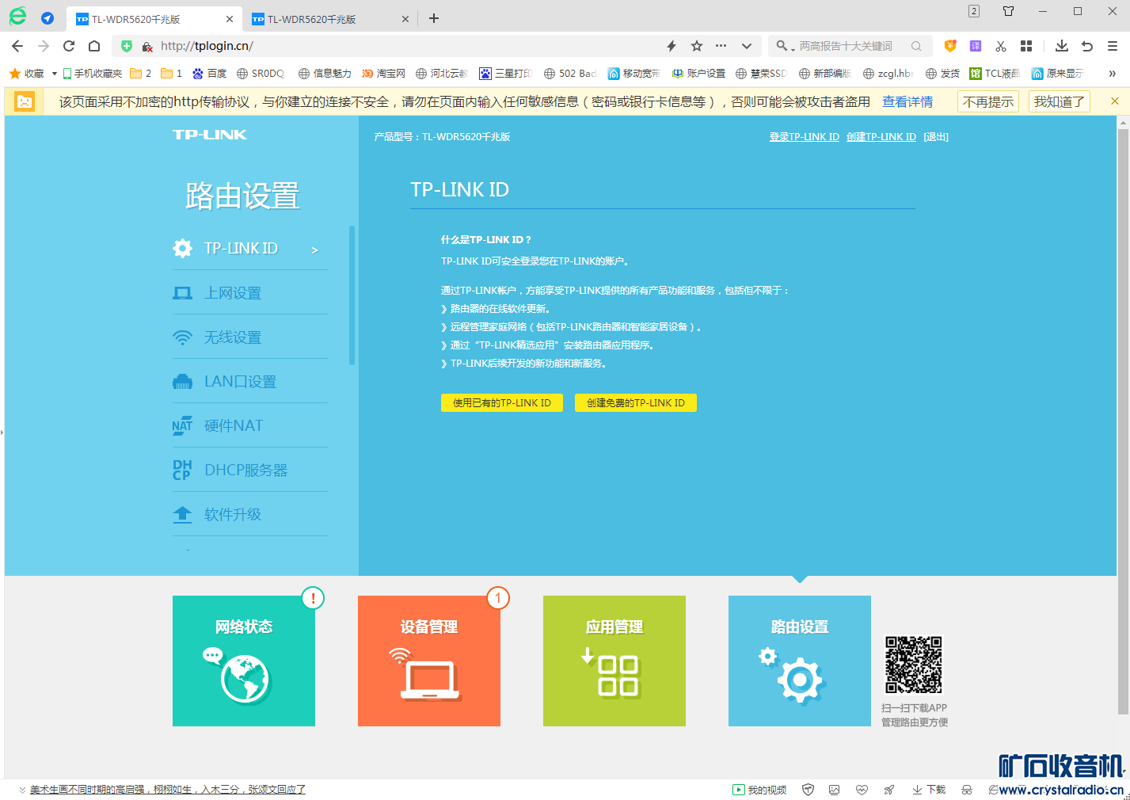
Task: Expand the address bar dropdown chevron
Action: pos(747,46)
